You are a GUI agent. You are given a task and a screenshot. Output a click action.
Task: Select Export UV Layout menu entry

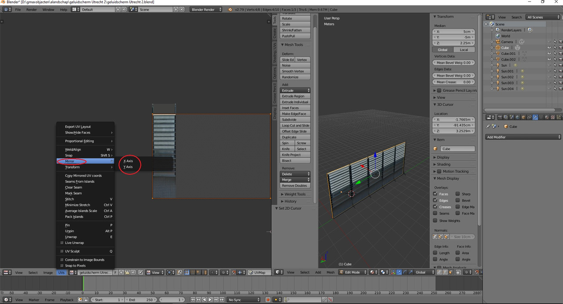[78, 127]
